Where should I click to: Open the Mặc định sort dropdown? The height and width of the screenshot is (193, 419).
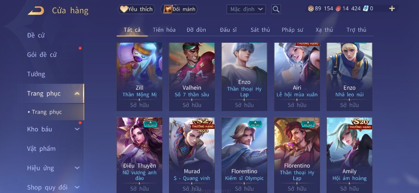(246, 9)
